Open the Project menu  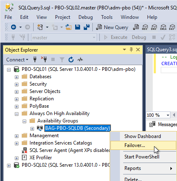coord(62,17)
